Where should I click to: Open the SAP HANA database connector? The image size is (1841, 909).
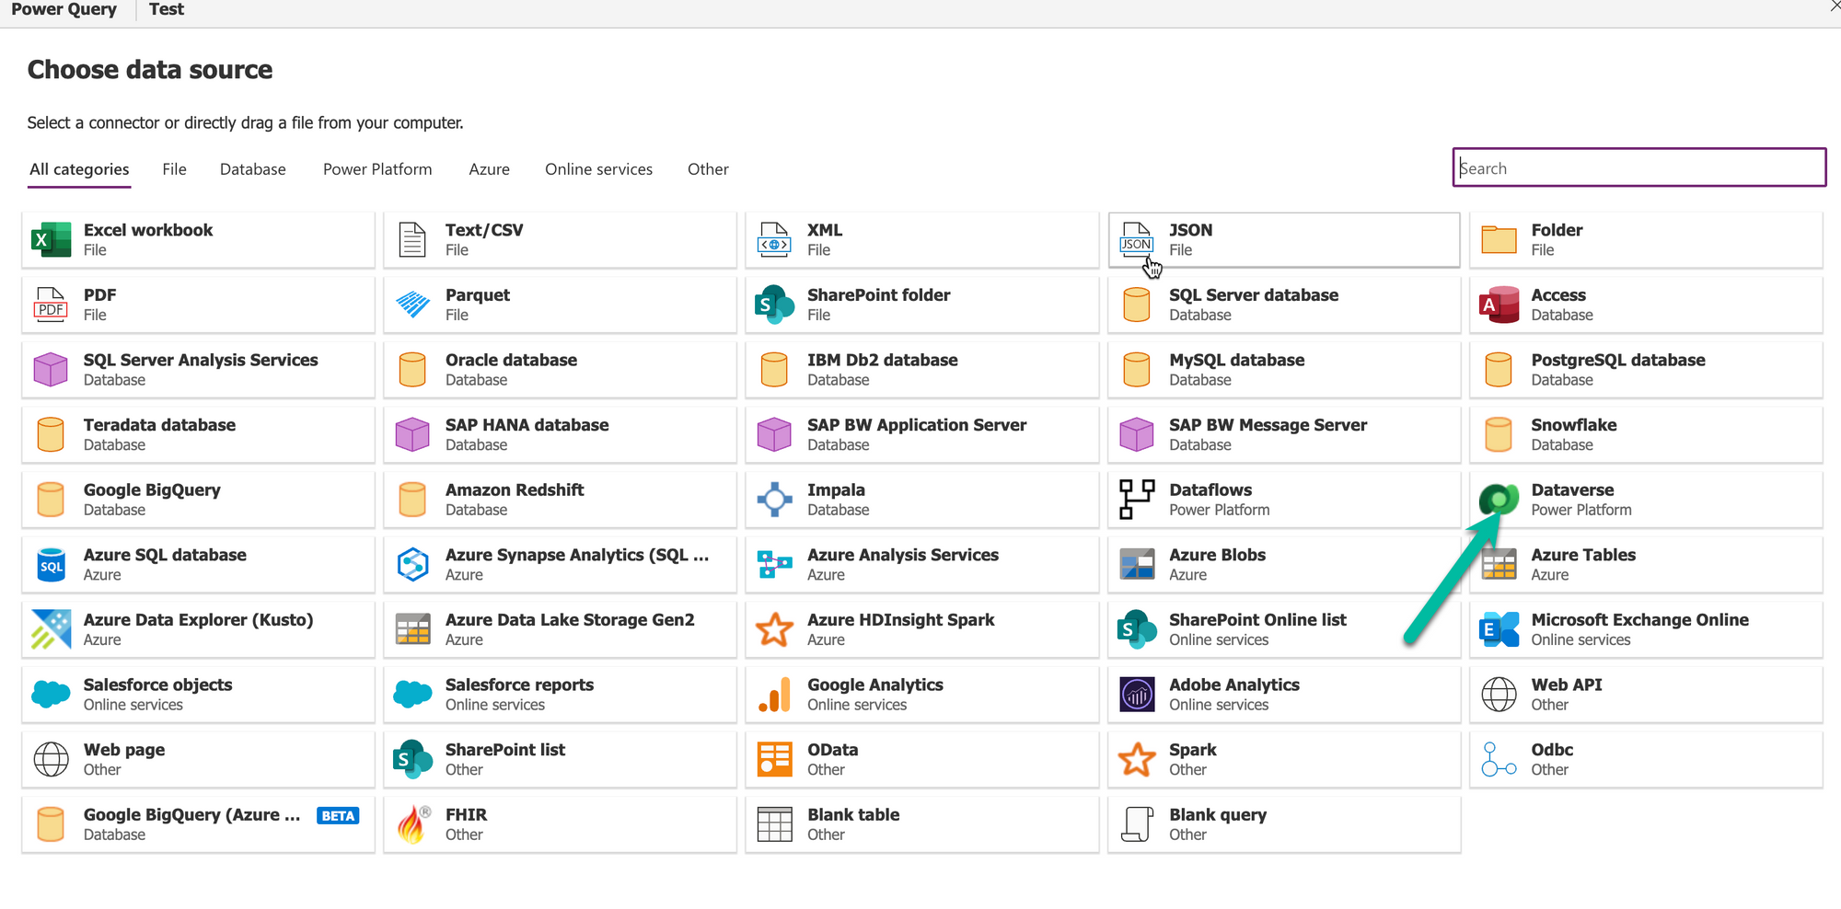(x=560, y=434)
